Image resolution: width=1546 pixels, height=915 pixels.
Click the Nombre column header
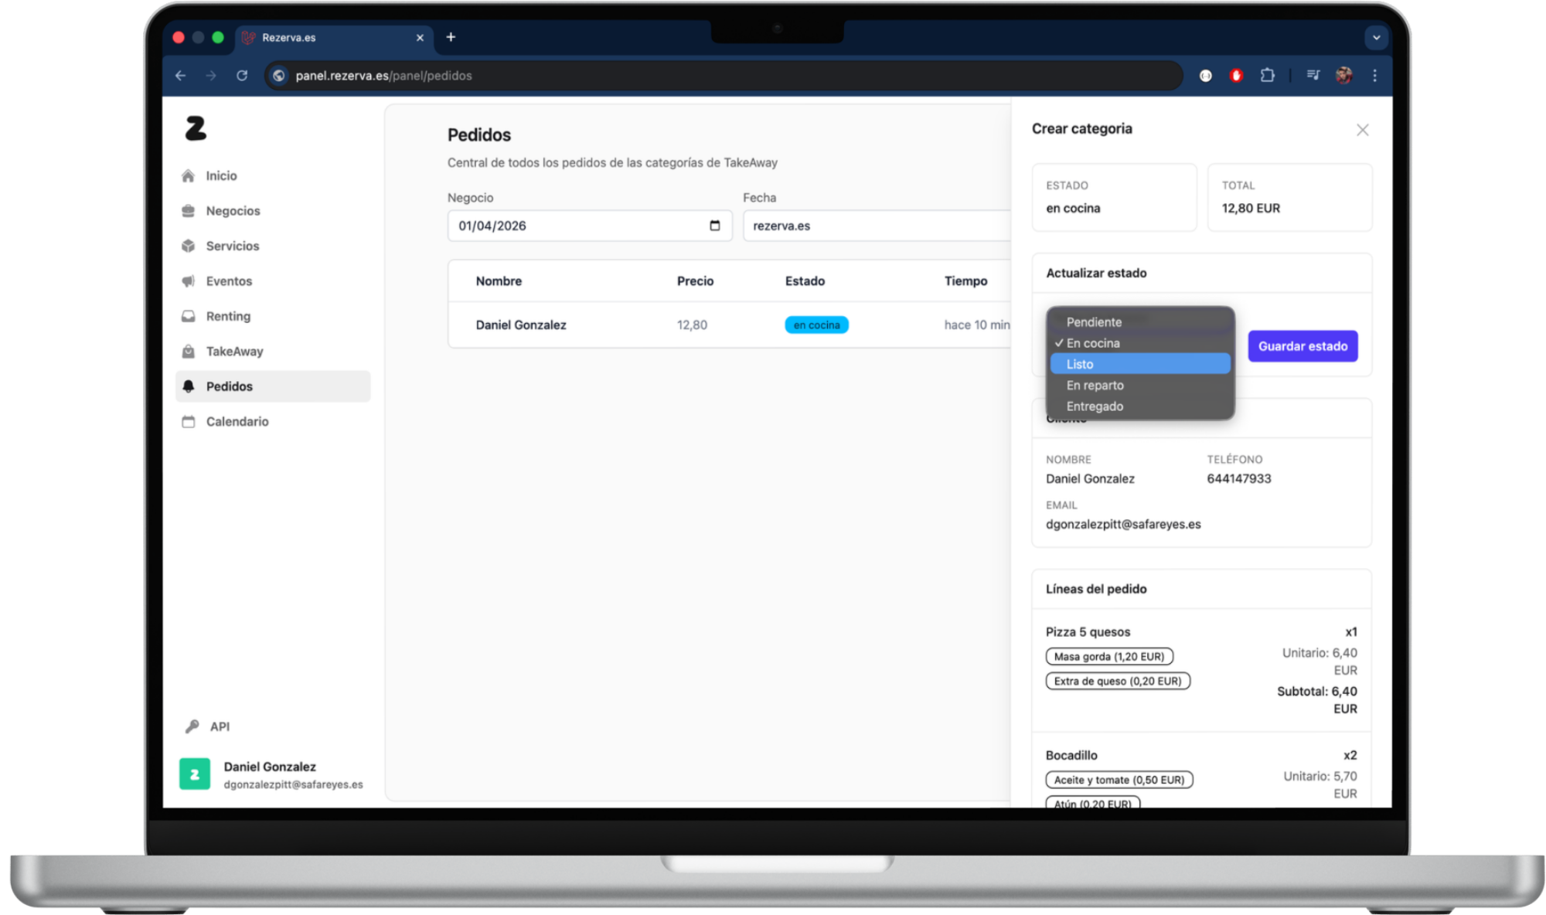pos(499,281)
